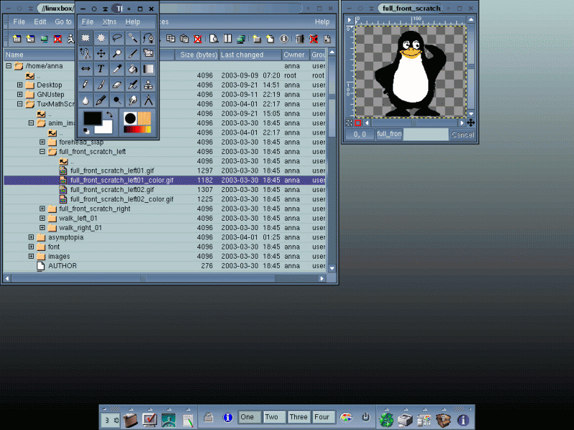Screen dimensions: 574x430
Task: Select the Fuzzy select magic wand tool
Action: pyautogui.click(x=133, y=38)
